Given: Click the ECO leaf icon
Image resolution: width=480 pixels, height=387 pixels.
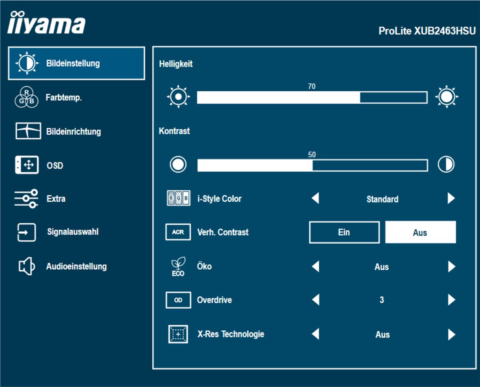Looking at the screenshot, I should [178, 267].
